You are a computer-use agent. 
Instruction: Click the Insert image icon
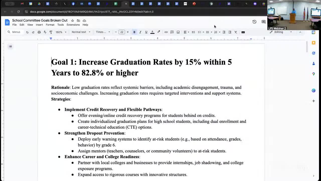click(178, 32)
